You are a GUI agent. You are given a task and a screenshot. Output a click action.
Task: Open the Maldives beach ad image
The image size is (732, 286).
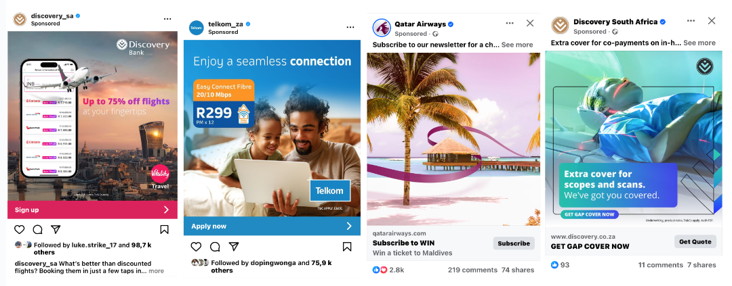click(453, 139)
